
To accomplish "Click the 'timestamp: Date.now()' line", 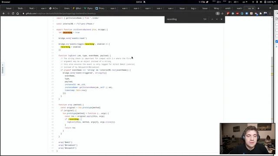I will pyautogui.click(x=76, y=90).
